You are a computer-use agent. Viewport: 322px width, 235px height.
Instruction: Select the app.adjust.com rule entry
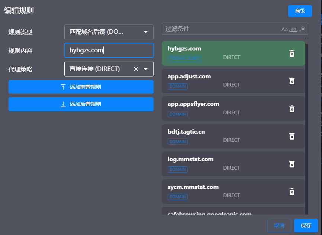tap(233, 81)
